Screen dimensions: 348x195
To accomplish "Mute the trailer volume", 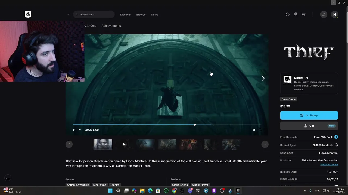I will coord(80,130).
